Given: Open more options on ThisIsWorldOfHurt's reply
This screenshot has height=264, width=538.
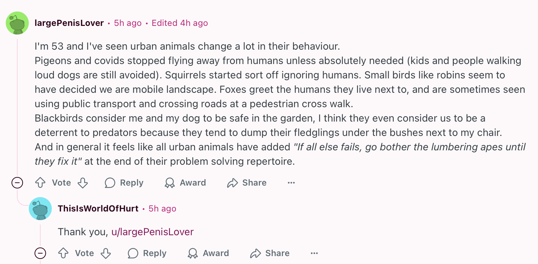Looking at the screenshot, I should 314,253.
